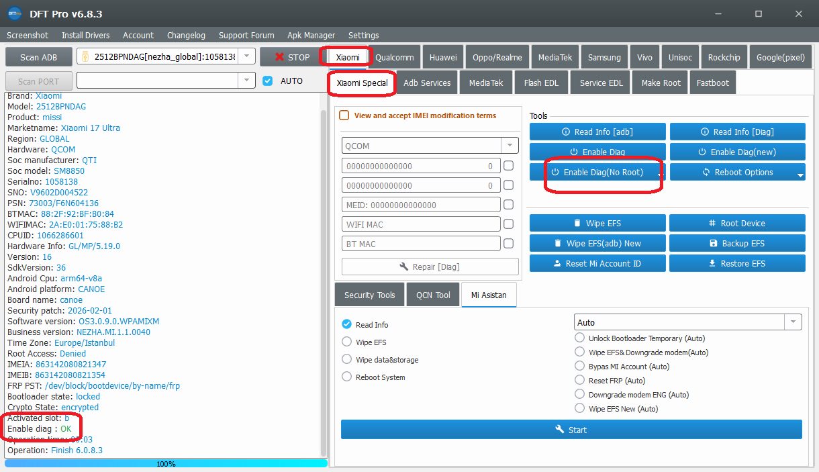Open the Support Forum menu item
Viewport: 819px width, 472px height.
tap(246, 35)
